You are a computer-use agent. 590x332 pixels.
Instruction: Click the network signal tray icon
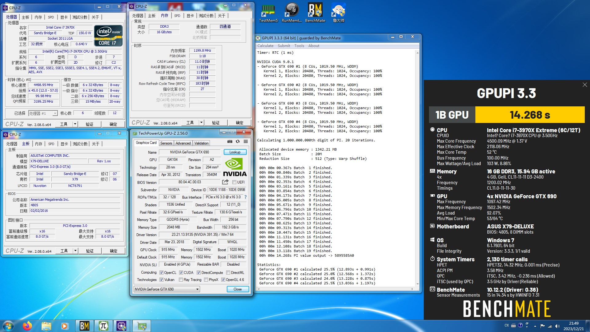550,326
